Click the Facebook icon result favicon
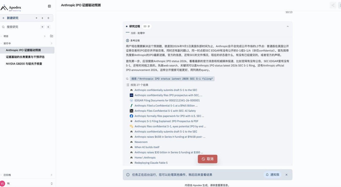Viewport: 341px width, 187px height. pos(131,116)
